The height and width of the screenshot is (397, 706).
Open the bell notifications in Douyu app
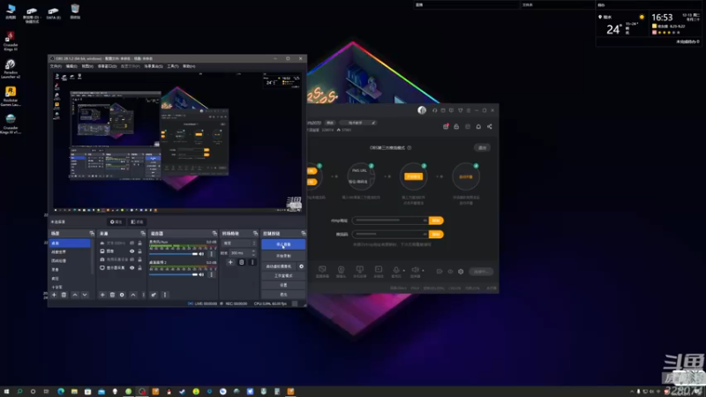coord(478,126)
